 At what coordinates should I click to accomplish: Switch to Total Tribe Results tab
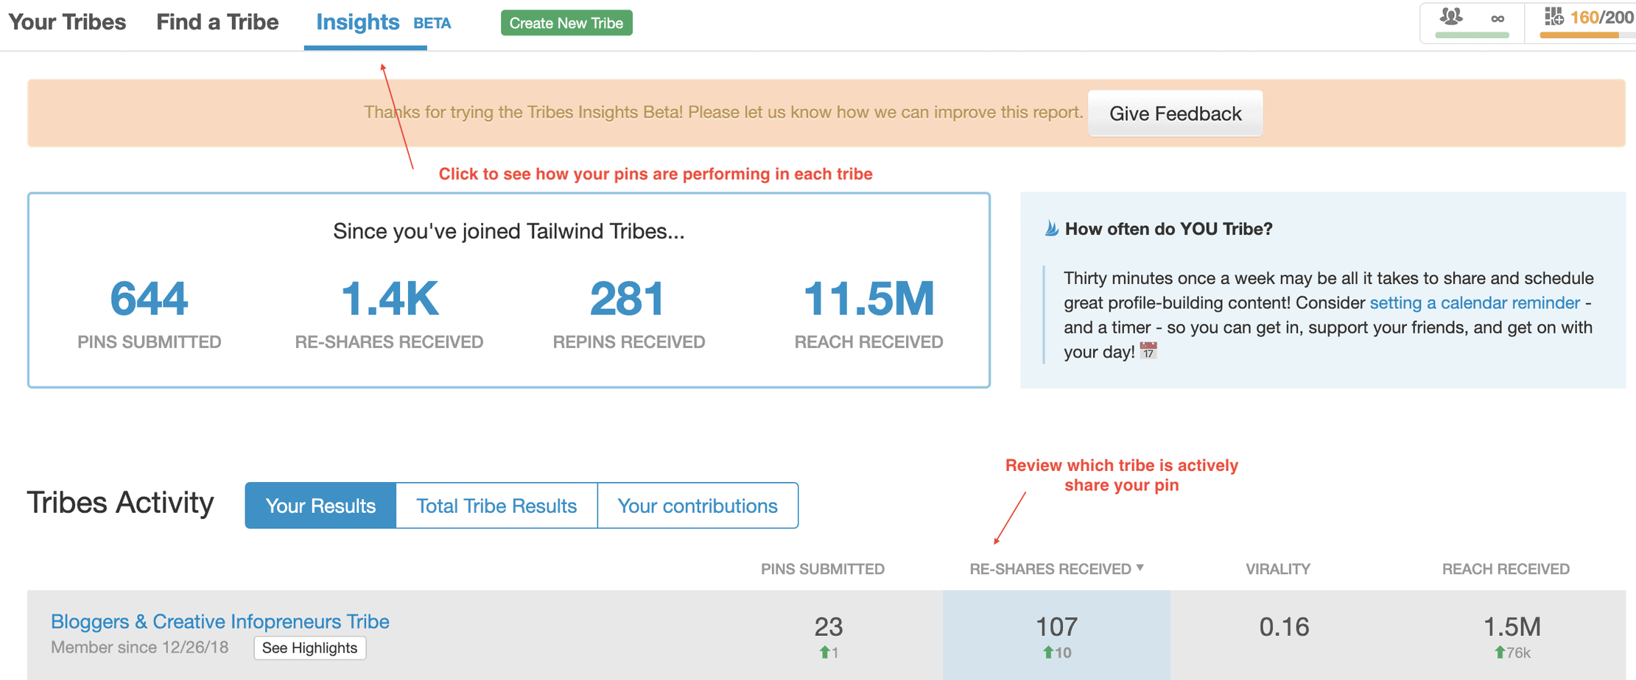tap(496, 506)
